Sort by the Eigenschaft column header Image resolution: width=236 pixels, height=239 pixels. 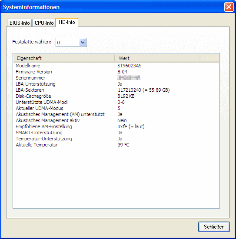[64, 58]
